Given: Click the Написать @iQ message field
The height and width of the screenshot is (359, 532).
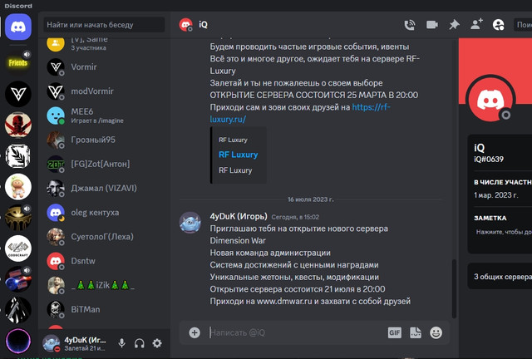Looking at the screenshot, I should (x=295, y=332).
